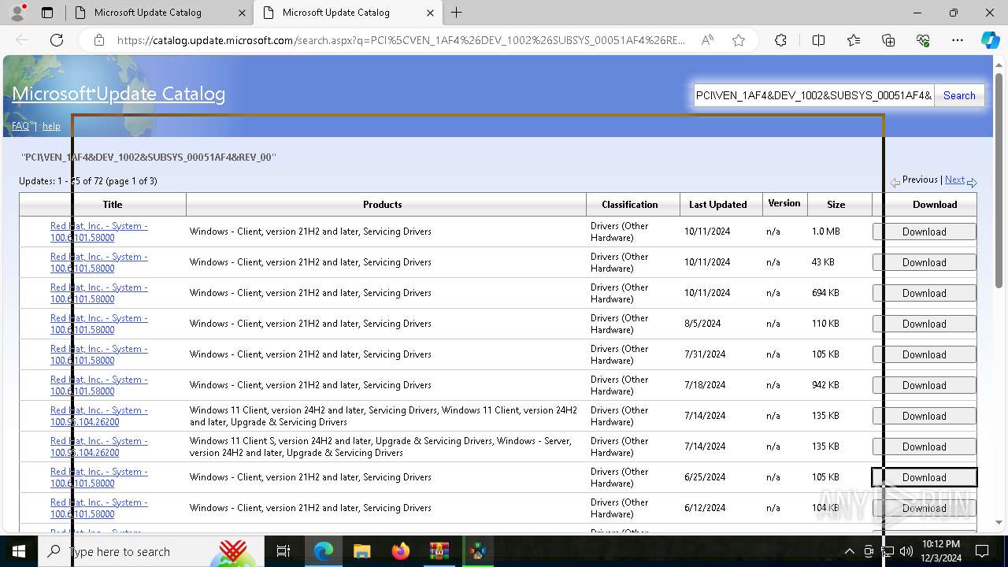Open the Copilot sidebar icon
Screen dimensions: 1008x567
pos(990,40)
